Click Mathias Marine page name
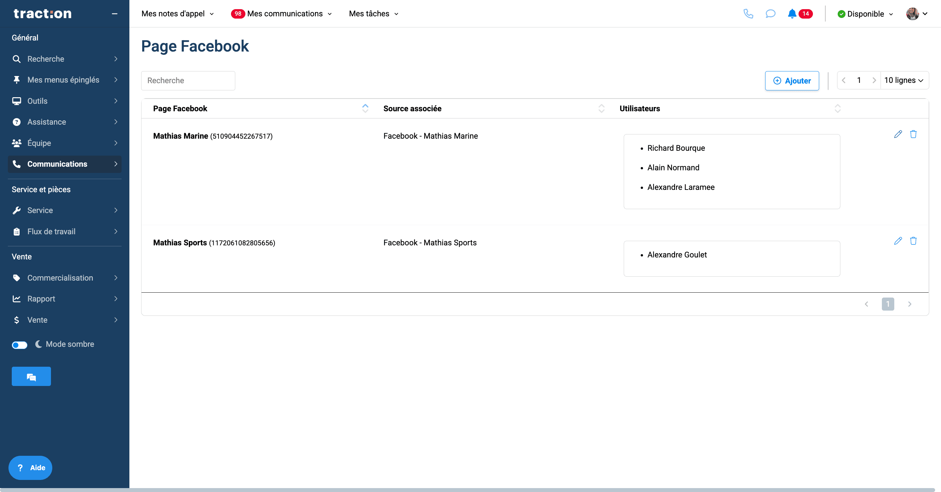Image resolution: width=941 pixels, height=492 pixels. pyautogui.click(x=180, y=136)
